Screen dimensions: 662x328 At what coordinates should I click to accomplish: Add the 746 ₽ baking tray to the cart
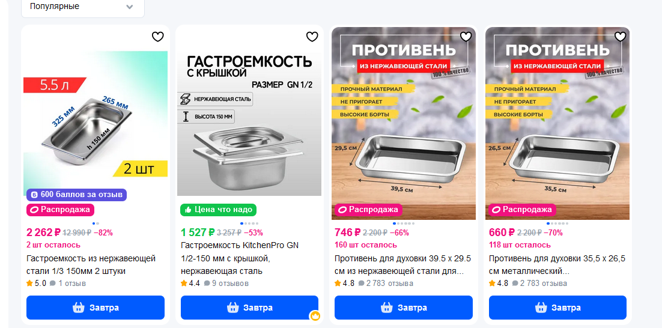(x=404, y=308)
